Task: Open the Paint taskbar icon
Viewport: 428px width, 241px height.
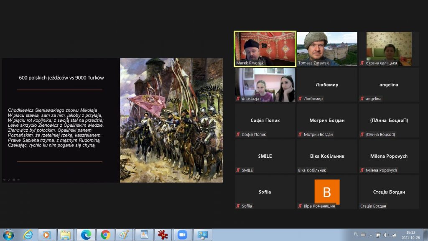Action: coord(125,235)
